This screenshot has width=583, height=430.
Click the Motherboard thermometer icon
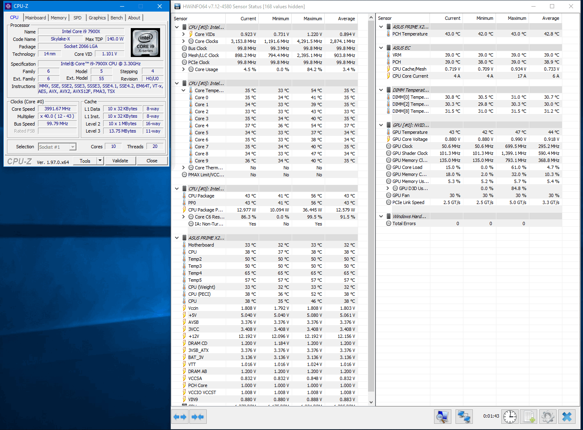(184, 245)
